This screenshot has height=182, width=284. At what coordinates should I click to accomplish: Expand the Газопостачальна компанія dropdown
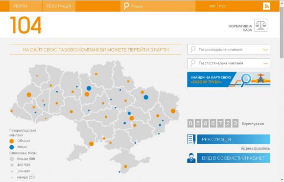click(265, 63)
